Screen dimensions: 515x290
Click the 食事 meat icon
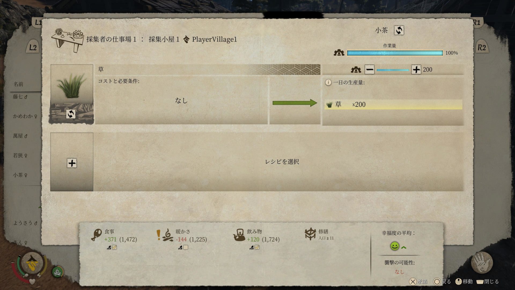[x=96, y=235]
